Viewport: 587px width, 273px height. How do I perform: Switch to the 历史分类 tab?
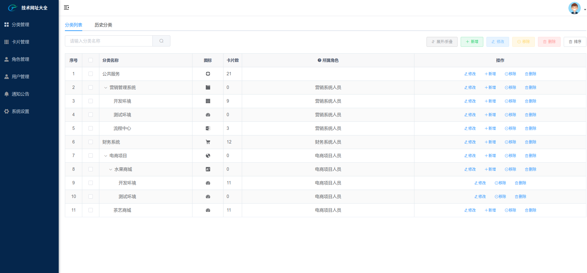tap(103, 25)
